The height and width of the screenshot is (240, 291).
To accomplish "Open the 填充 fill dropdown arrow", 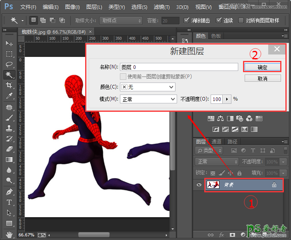I will (283, 173).
